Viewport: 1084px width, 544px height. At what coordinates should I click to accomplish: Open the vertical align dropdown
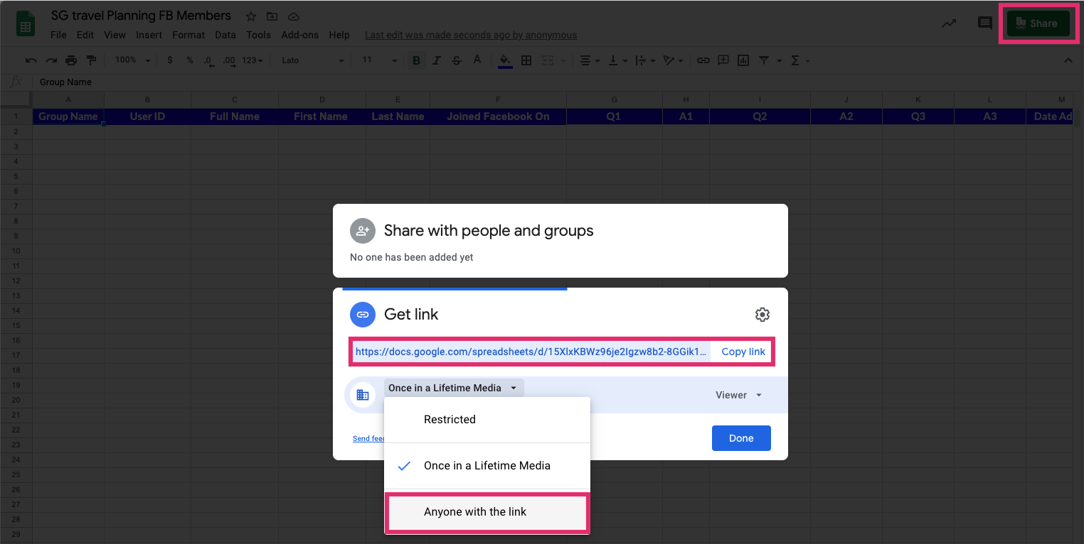[617, 60]
